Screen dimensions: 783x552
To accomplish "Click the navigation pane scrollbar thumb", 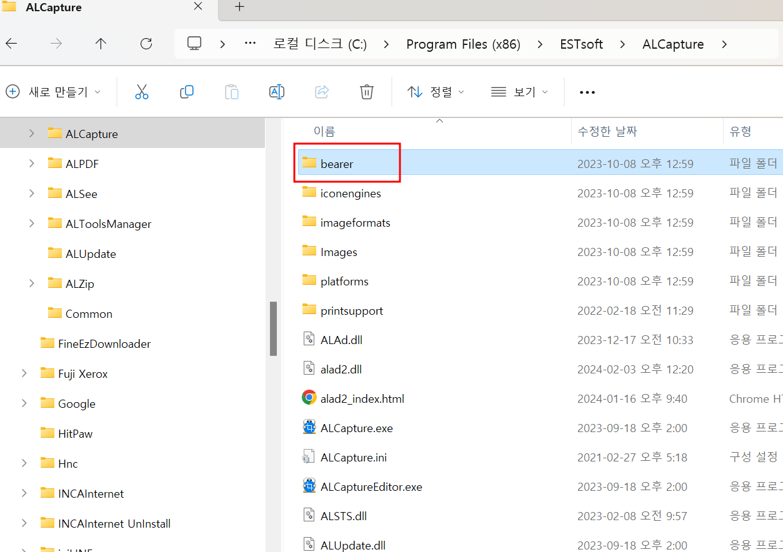I will [x=273, y=329].
